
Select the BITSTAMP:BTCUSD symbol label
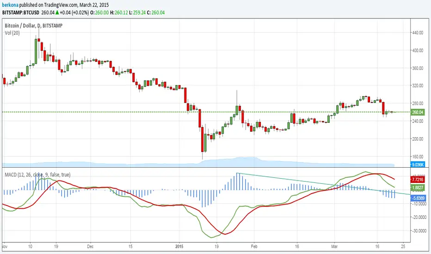point(21,12)
